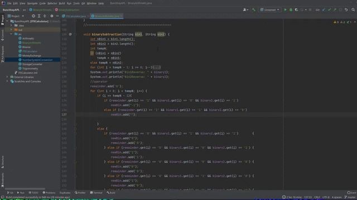Open the Tools menu
The width and height of the screenshot is (357, 200).
tap(76, 3)
